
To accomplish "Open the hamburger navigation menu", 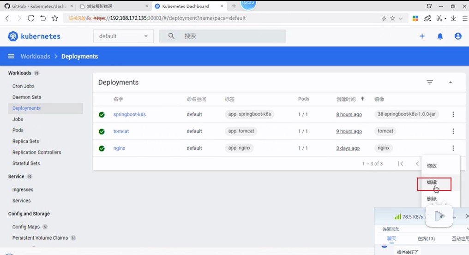I will coord(11,56).
